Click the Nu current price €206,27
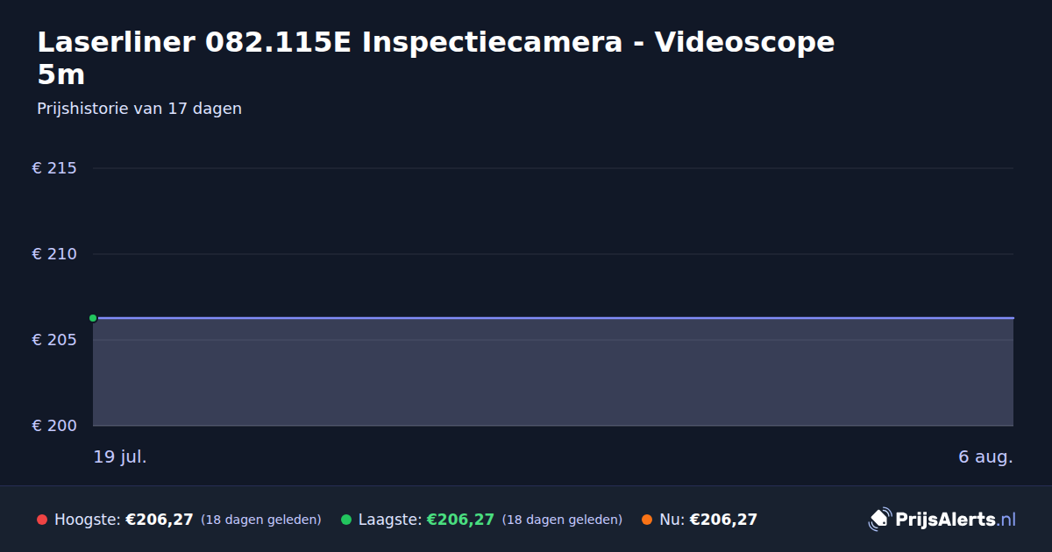The height and width of the screenshot is (552, 1052). [x=723, y=520]
